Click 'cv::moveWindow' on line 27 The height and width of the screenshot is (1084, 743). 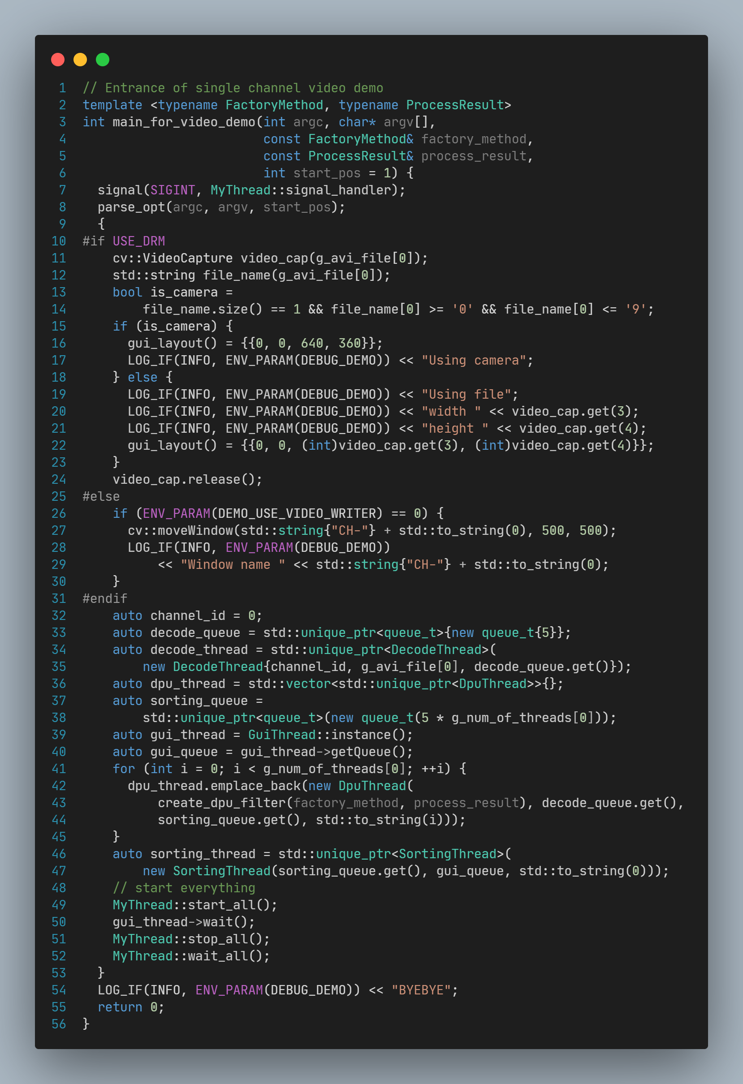pos(180,531)
